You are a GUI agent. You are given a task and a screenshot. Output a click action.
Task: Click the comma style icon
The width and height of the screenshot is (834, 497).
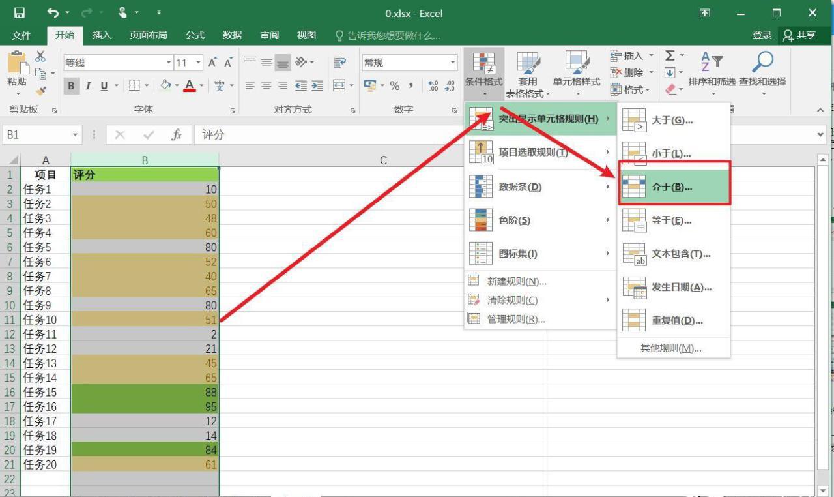click(411, 85)
